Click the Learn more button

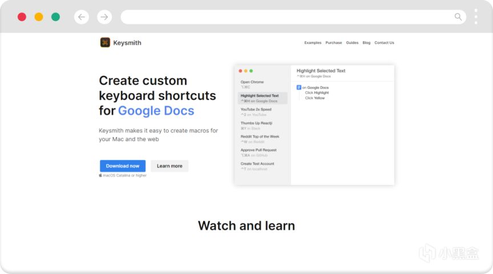pyautogui.click(x=169, y=166)
